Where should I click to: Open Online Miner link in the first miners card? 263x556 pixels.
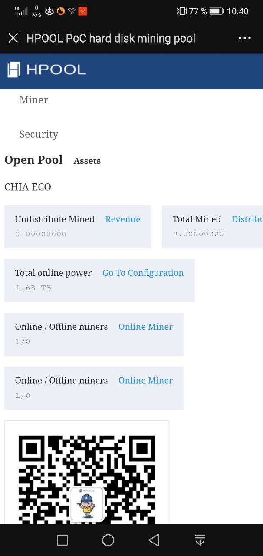pos(145,327)
